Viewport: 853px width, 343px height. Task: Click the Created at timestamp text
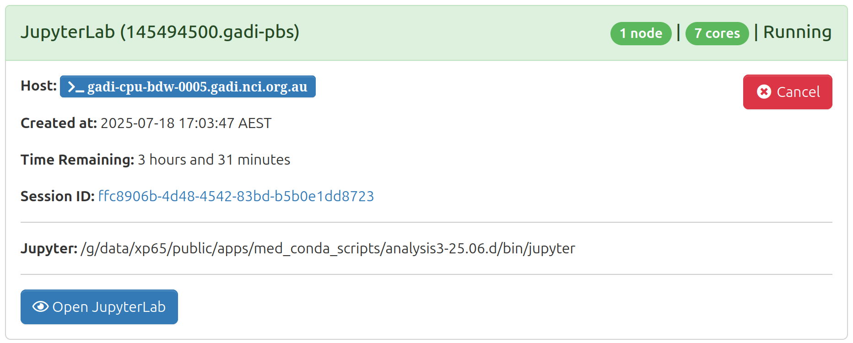pyautogui.click(x=186, y=123)
